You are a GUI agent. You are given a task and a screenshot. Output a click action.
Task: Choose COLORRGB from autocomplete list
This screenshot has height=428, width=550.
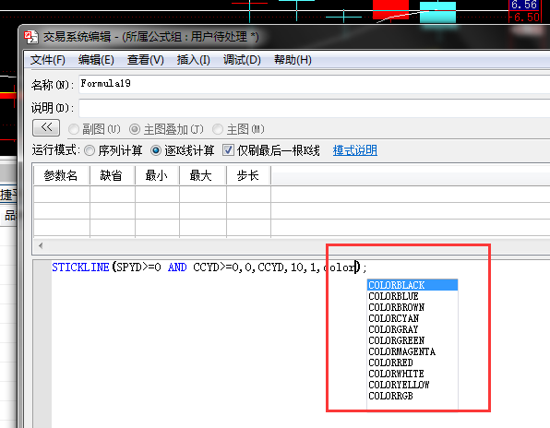(x=412, y=396)
